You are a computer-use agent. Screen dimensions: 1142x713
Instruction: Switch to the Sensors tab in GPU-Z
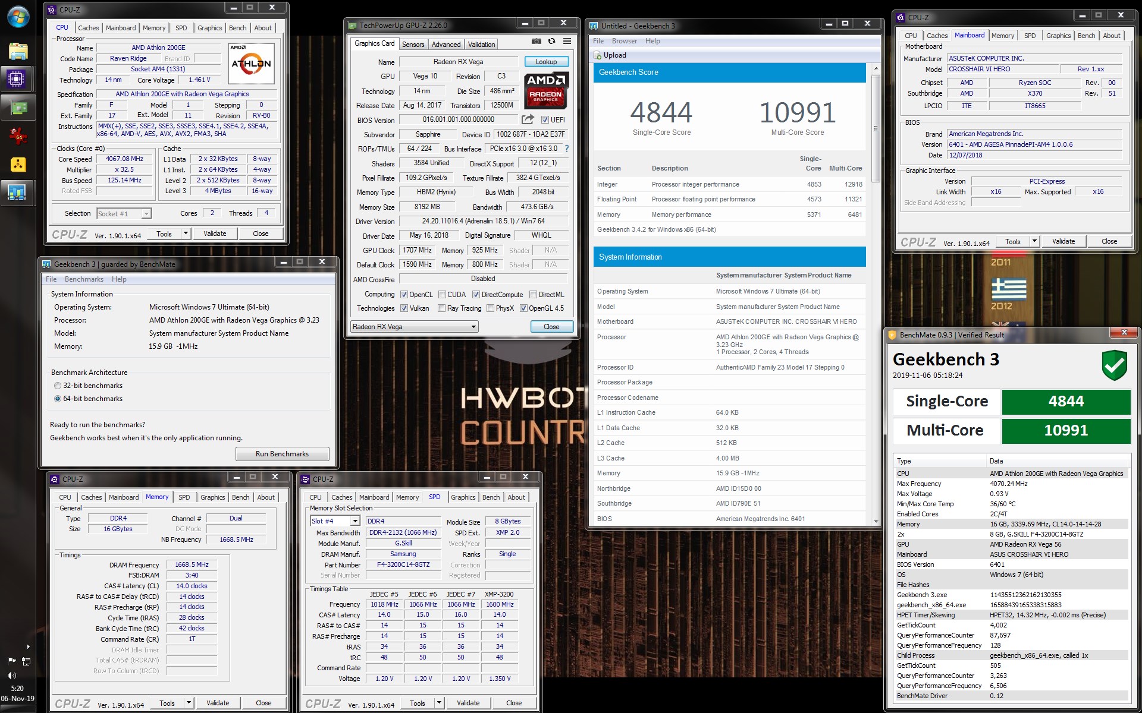pos(413,45)
